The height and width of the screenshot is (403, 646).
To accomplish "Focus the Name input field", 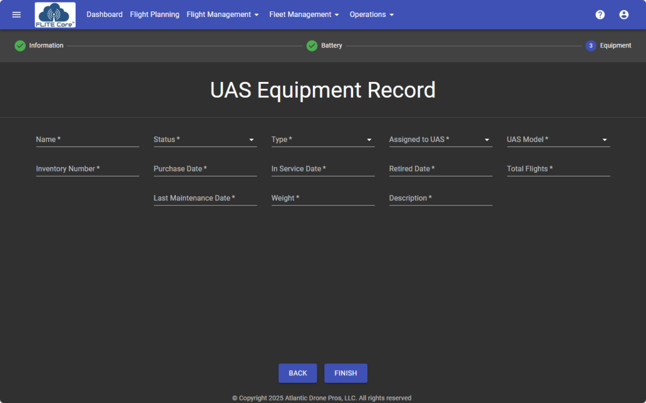I will tap(87, 139).
